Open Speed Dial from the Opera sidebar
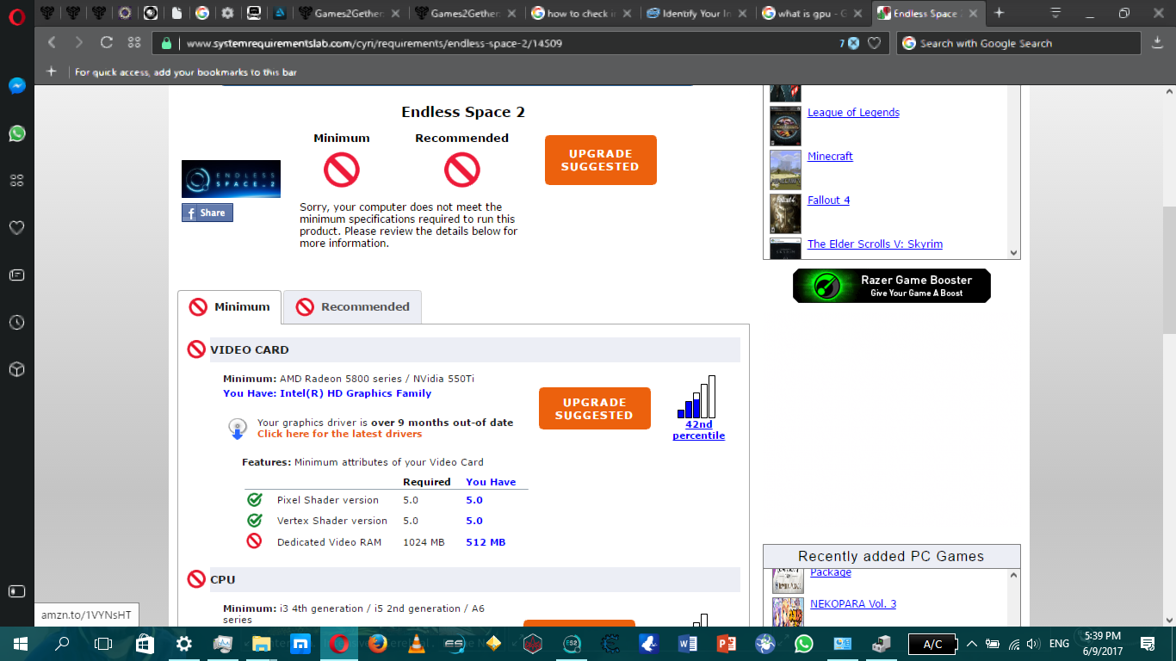Screen dimensions: 1176x661 16,181
